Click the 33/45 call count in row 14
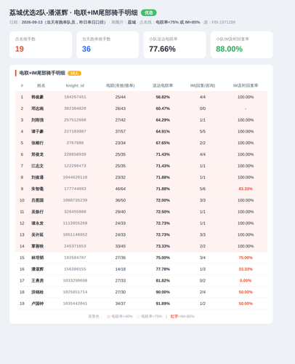The height and width of the screenshot is (364, 295). pyautogui.click(x=121, y=246)
